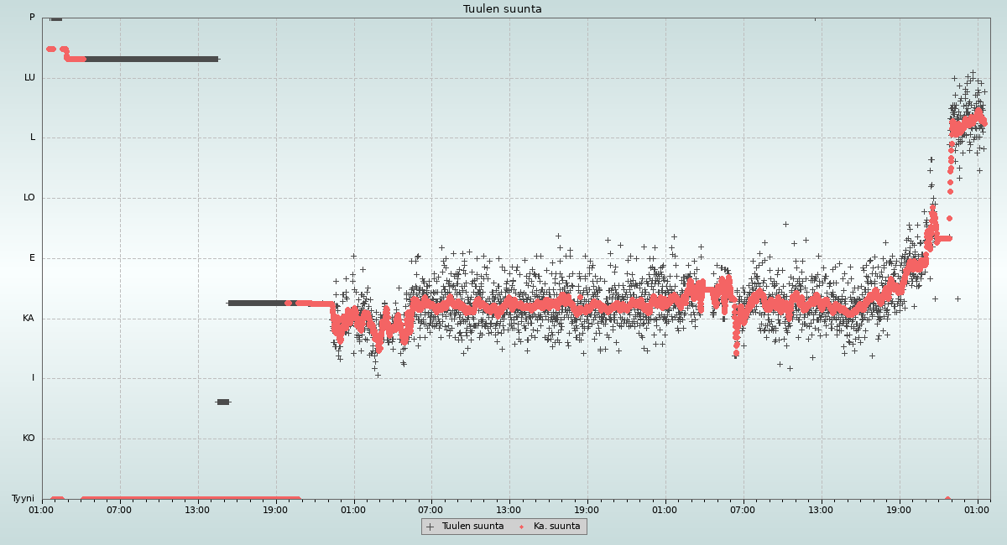Click the 'KA' y-axis label
Viewport: 1007px width, 545px height.
(x=29, y=319)
